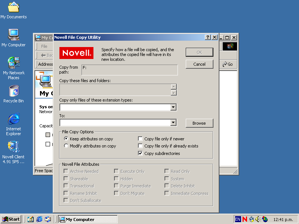The image size is (299, 224).
Task: Click Back button in My Computer window
Action: 47,55
